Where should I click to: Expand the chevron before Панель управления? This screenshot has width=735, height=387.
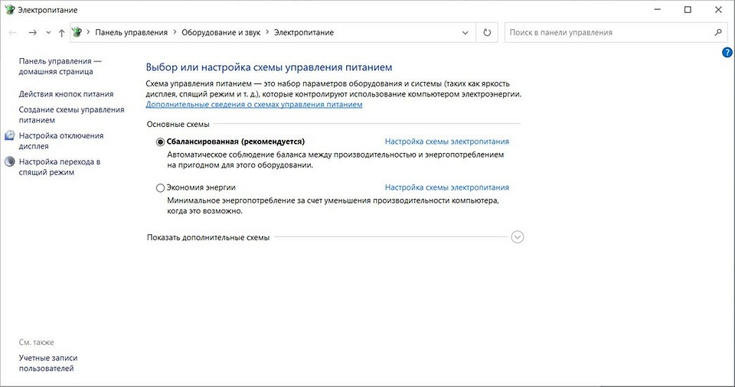(x=88, y=32)
